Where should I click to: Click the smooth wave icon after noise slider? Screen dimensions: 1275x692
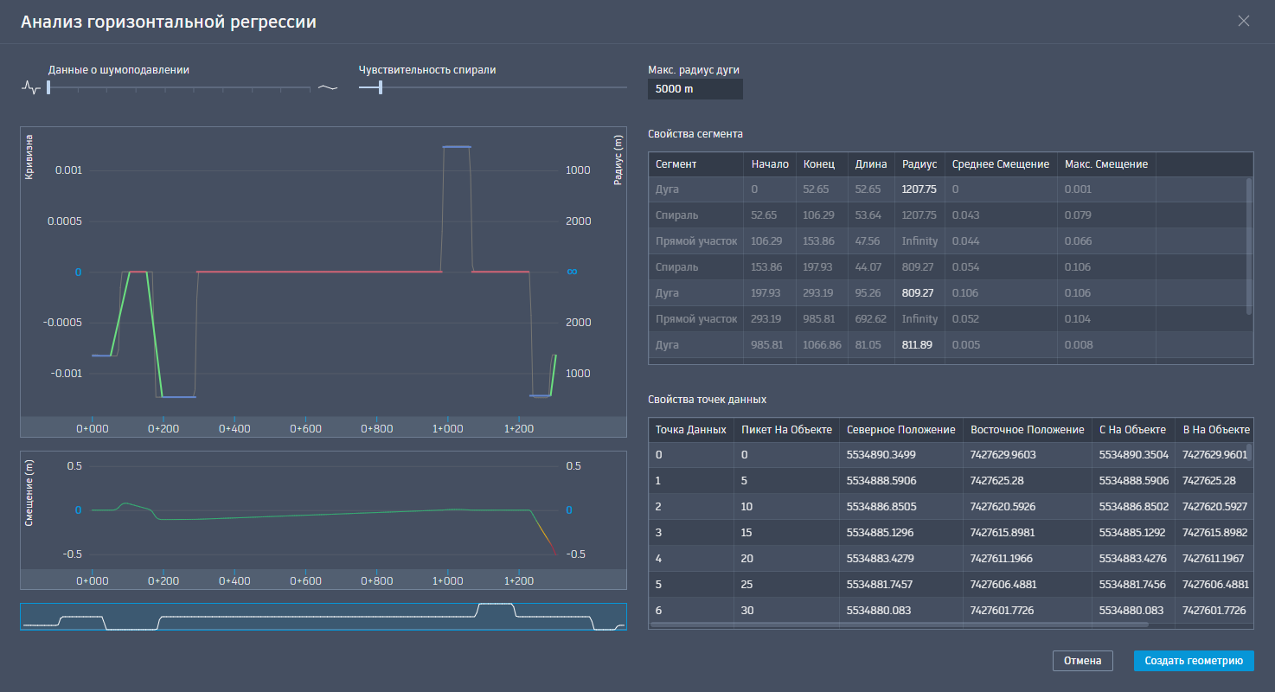pyautogui.click(x=328, y=87)
